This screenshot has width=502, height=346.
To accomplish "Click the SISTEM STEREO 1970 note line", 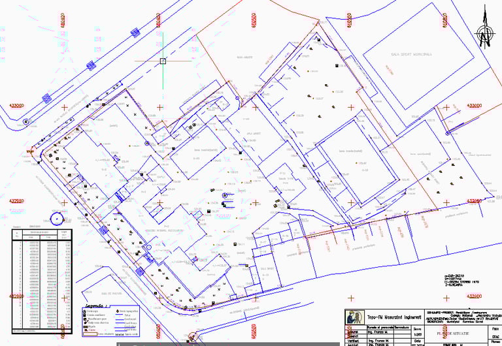I will click(461, 282).
